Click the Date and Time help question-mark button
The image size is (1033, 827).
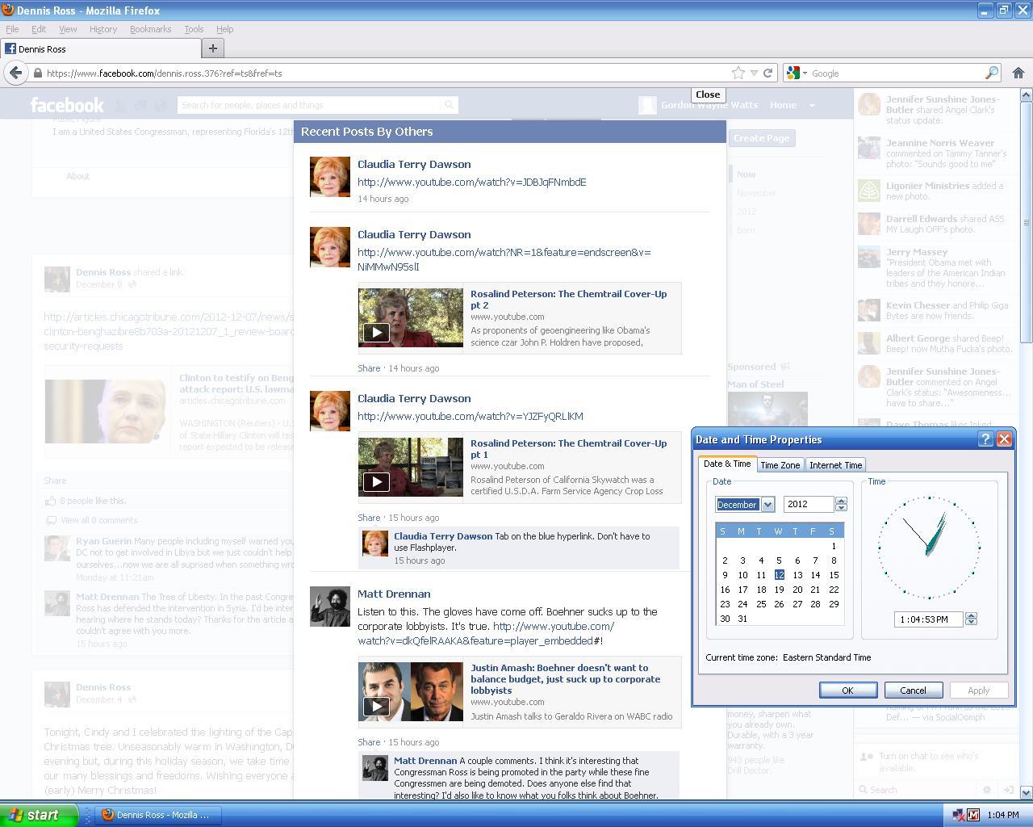(x=985, y=439)
